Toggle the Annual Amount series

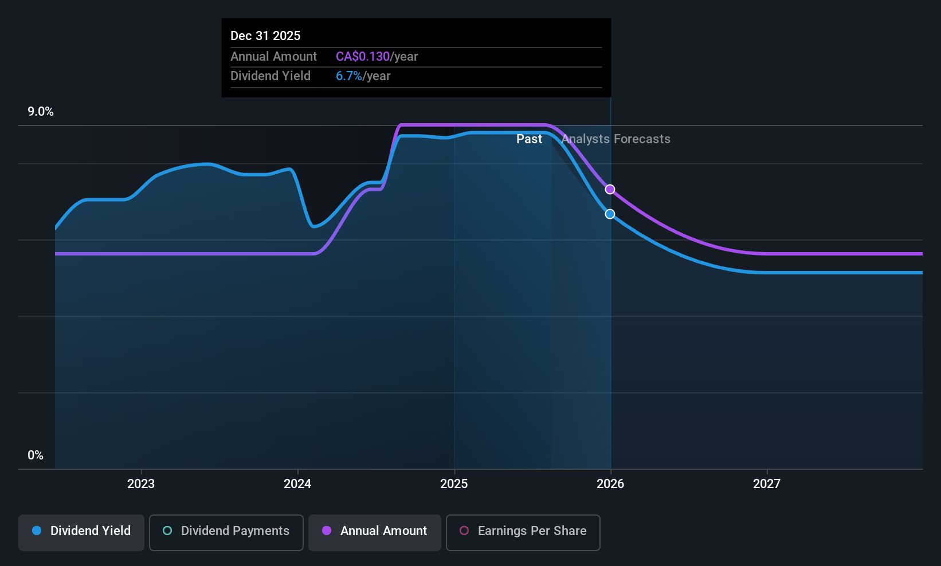click(x=375, y=533)
